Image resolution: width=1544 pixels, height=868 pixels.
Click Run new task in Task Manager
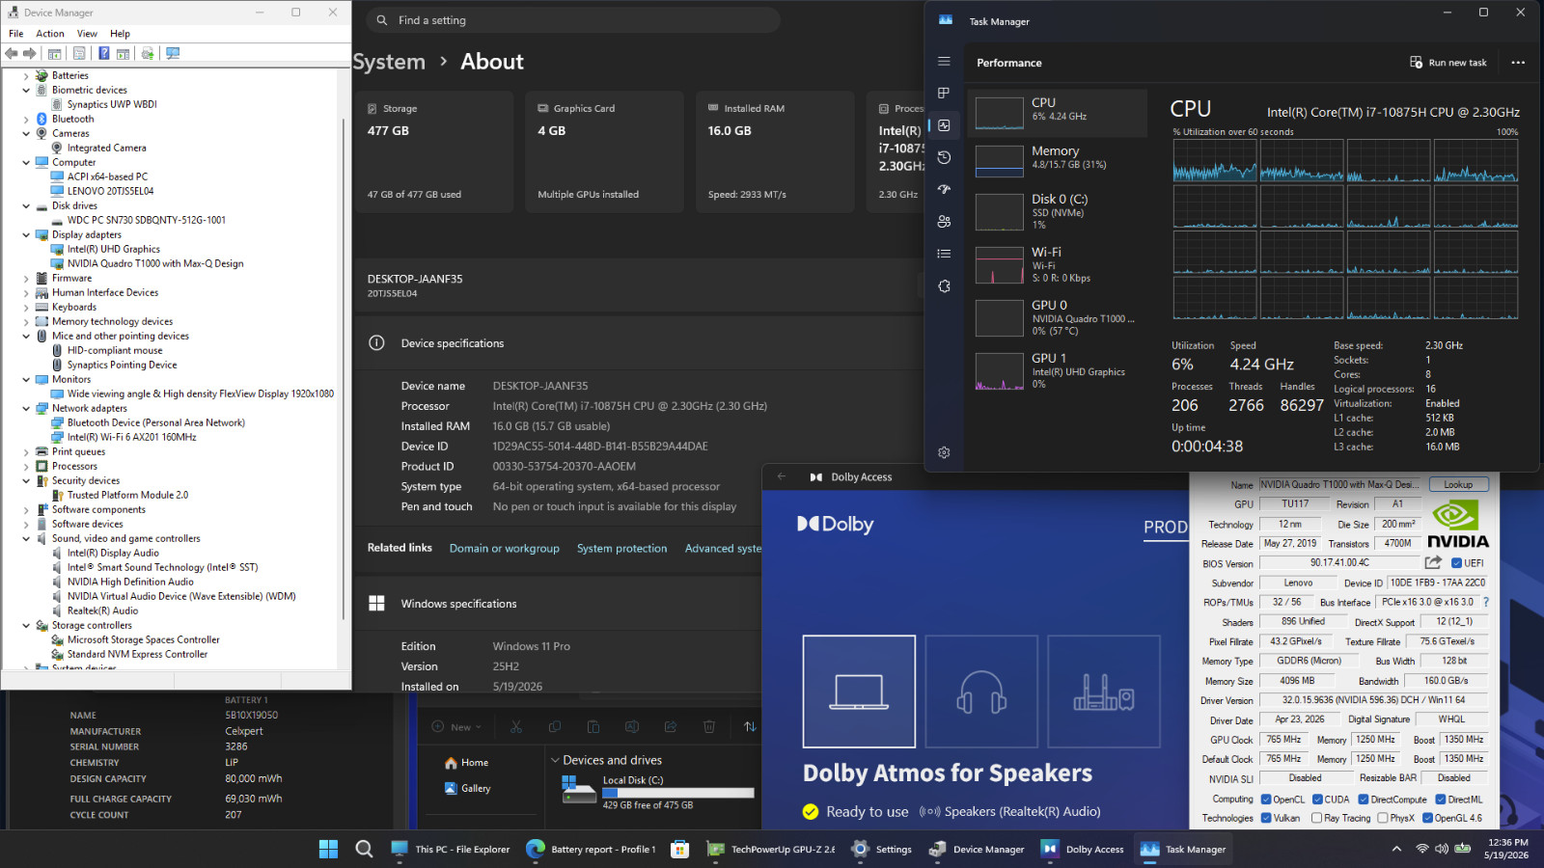1448,63
